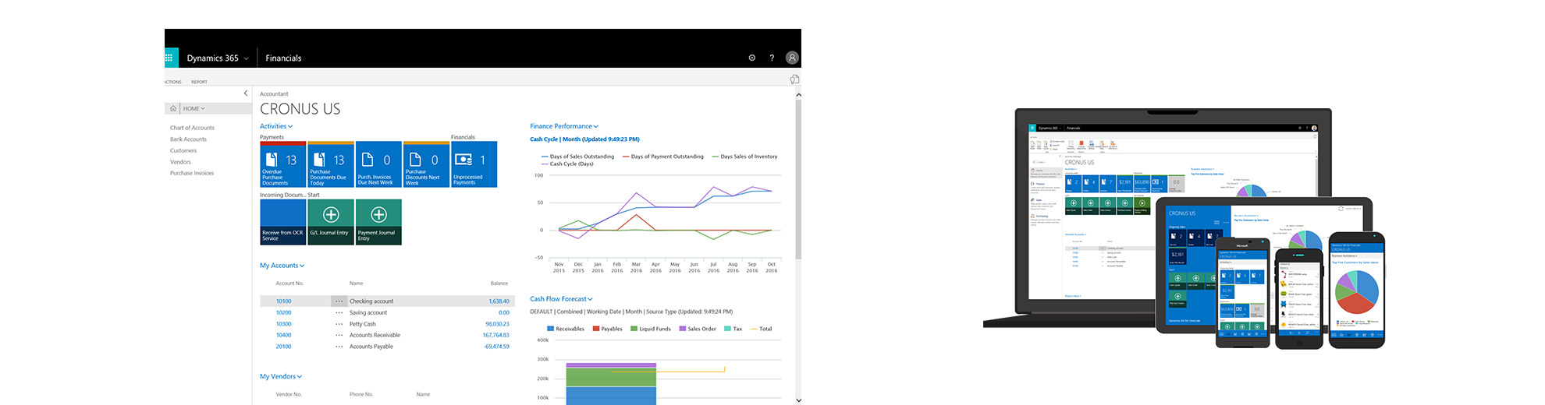This screenshot has width=1545, height=405.
Task: Open account number 10400
Action: pos(283,335)
